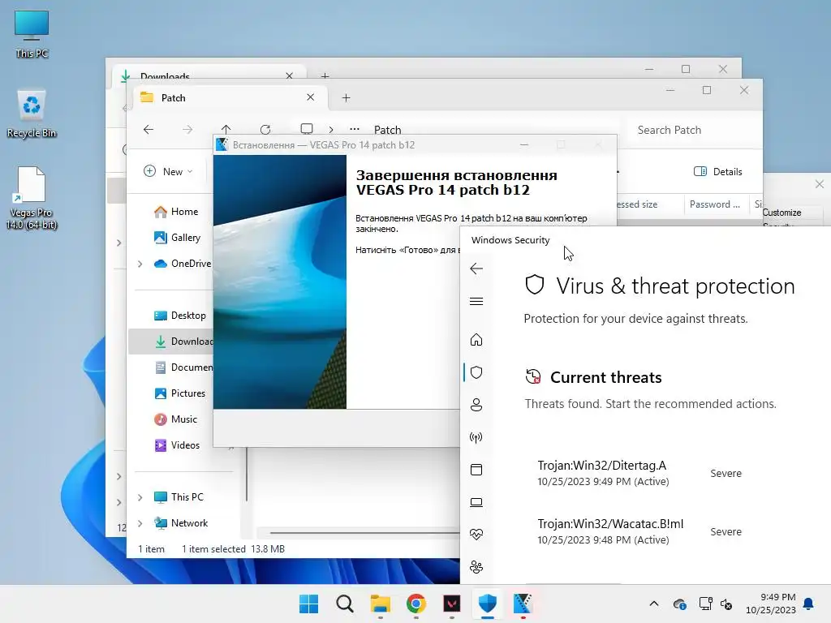Open Google Chrome from taskbar
The image size is (831, 623).
click(416, 604)
